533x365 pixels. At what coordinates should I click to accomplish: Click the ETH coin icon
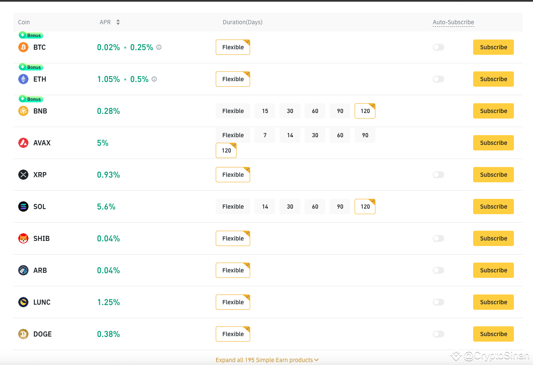23,79
